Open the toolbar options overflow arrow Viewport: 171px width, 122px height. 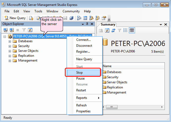pyautogui.click(x=109, y=20)
